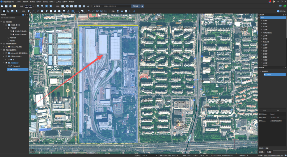Select the draw circle tool
287x157 pixels.
pyautogui.click(x=59, y=11)
